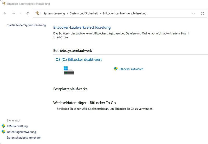Click the BitLocker-Laufwerkverschlüsselung breadcrumb
This screenshot has height=144, width=208.
125,14
